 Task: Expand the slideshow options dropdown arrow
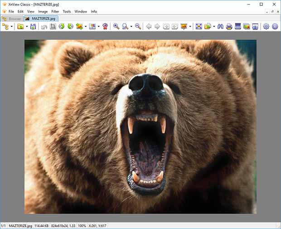pyautogui.click(x=190, y=27)
